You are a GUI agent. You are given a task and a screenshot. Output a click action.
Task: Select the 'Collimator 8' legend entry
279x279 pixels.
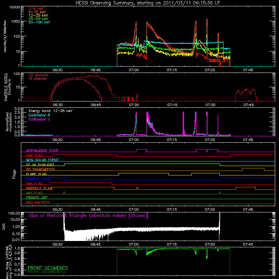pyautogui.click(x=39, y=115)
